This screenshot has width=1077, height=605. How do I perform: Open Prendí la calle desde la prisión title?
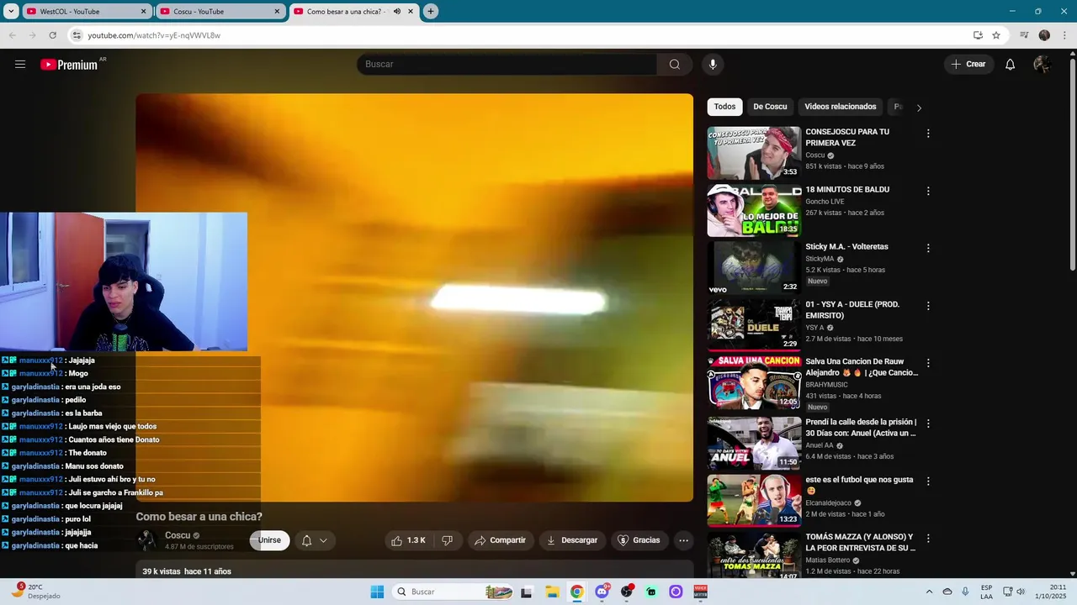coord(861,428)
